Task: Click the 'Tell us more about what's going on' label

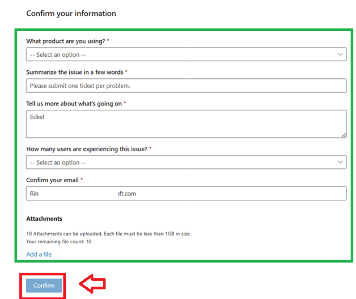Action: point(74,104)
